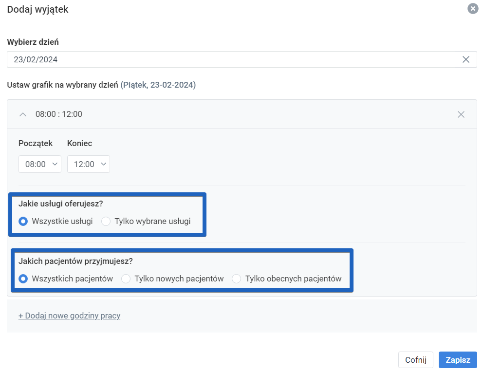Remove the 08:00 : 12:00 time block
The width and height of the screenshot is (484, 372).
coord(461,114)
